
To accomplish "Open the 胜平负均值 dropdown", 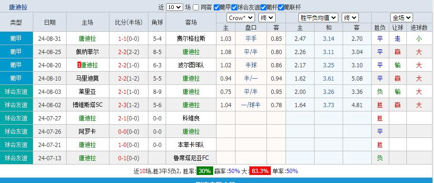I will pos(318,18).
